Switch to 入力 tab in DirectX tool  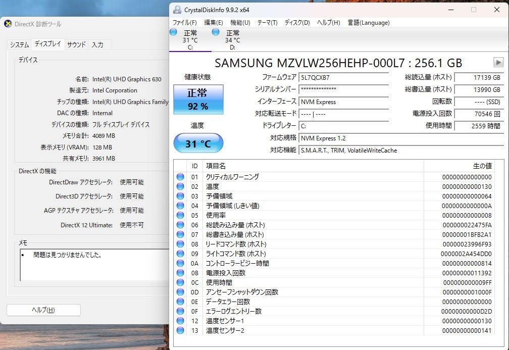[x=97, y=45]
